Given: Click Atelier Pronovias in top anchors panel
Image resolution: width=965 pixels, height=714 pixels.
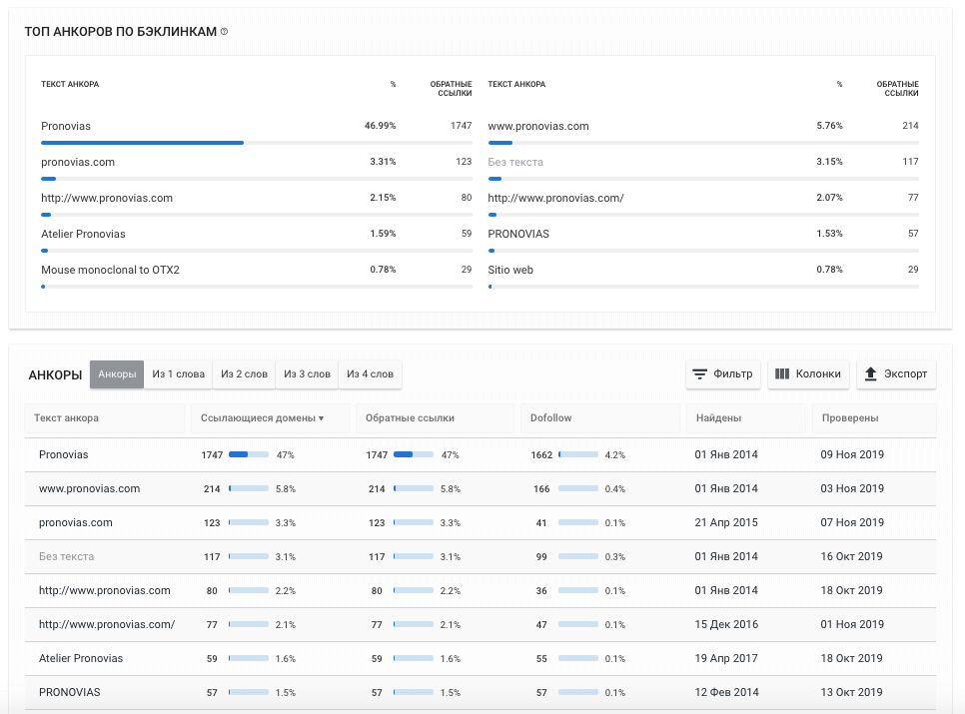Looking at the screenshot, I should (x=83, y=234).
